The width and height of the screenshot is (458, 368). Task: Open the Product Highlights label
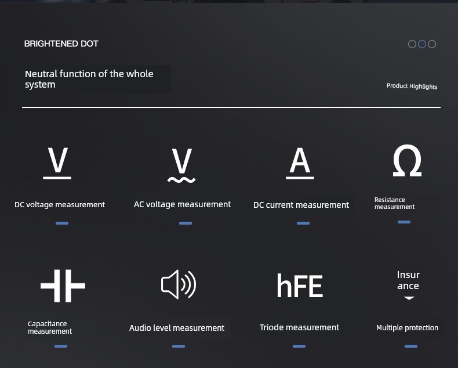(x=412, y=86)
